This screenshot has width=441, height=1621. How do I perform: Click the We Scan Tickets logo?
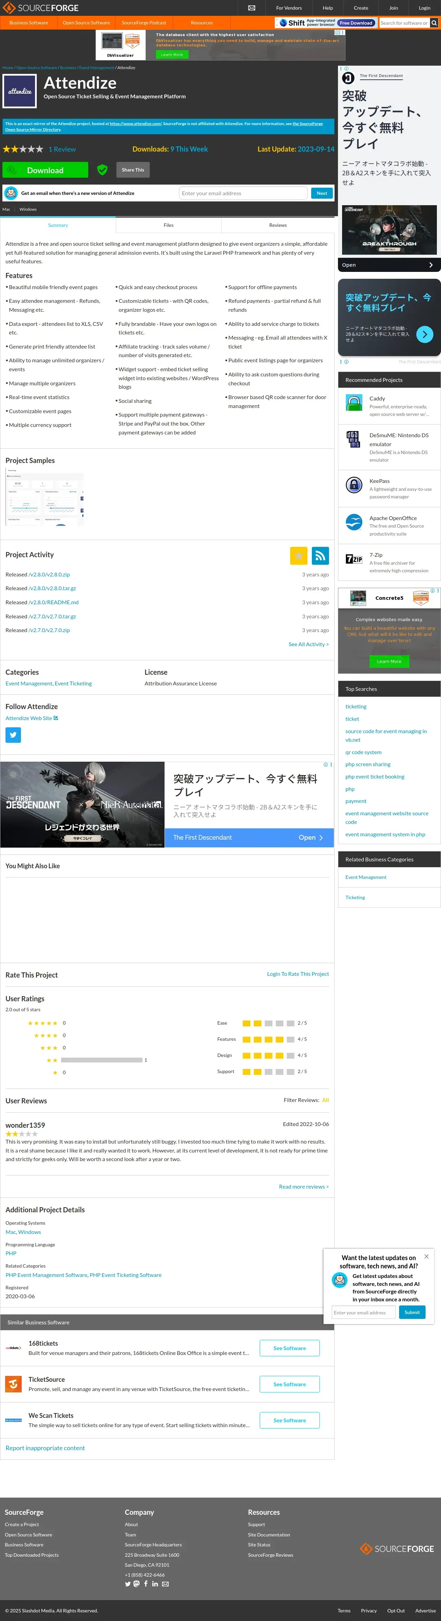click(x=14, y=1420)
